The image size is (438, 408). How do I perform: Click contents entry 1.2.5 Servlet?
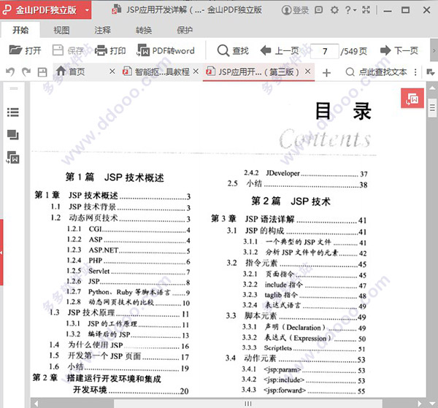click(128, 272)
